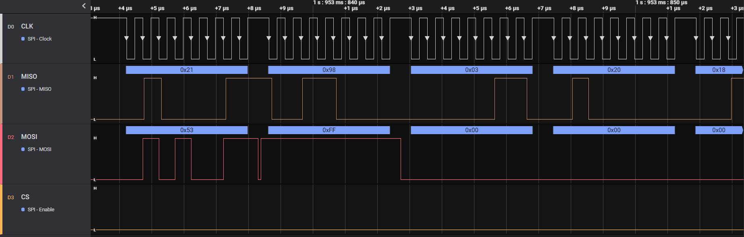The width and height of the screenshot is (744, 237).
Task: Click the blue dot beside SPI - Enable
Action: 23,210
